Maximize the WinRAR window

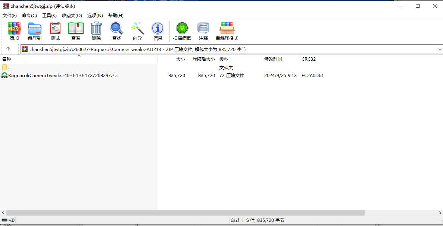(x=418, y=6)
